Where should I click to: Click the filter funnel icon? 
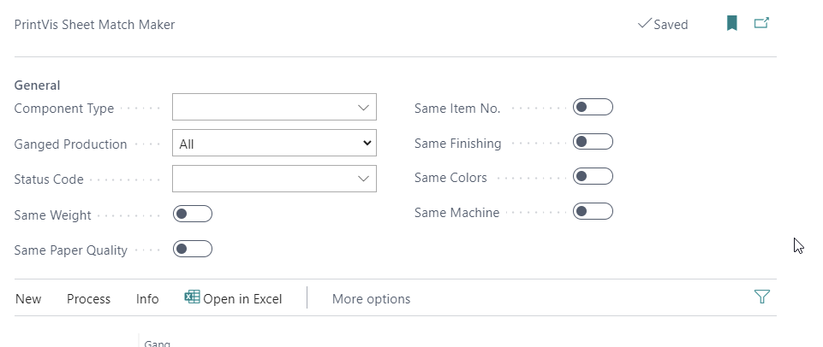(761, 297)
